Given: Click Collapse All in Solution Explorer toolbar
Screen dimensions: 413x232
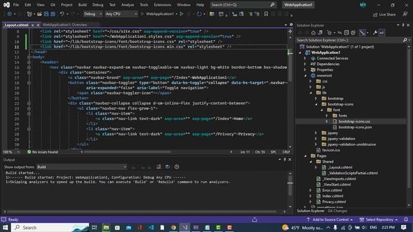Looking at the screenshot, I should pos(347,33).
